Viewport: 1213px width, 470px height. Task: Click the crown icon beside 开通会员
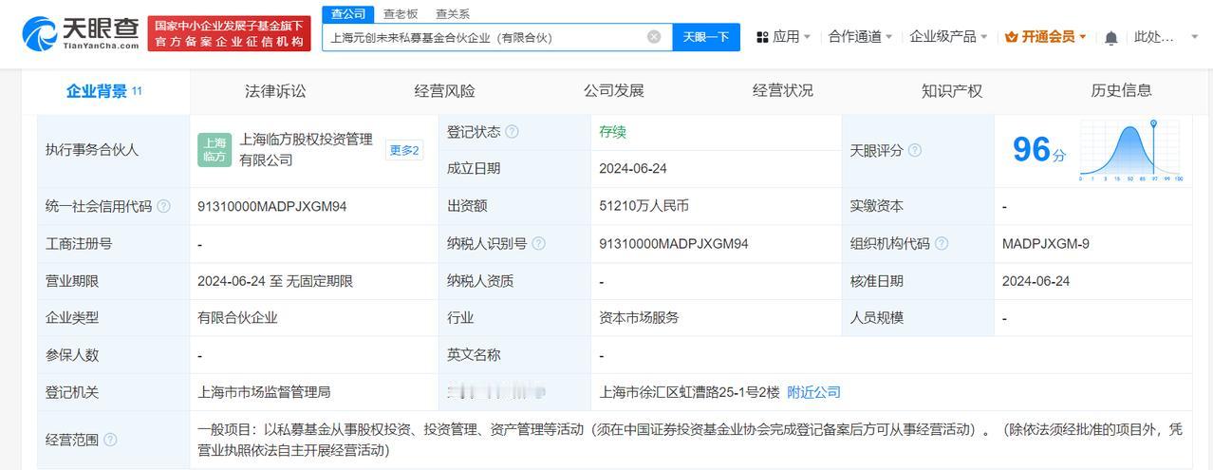1012,37
